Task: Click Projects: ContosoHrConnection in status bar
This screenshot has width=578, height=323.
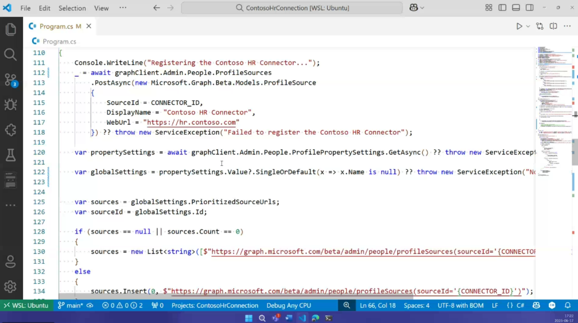Action: tap(215, 306)
